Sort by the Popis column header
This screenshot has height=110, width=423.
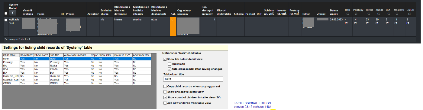point(41,14)
